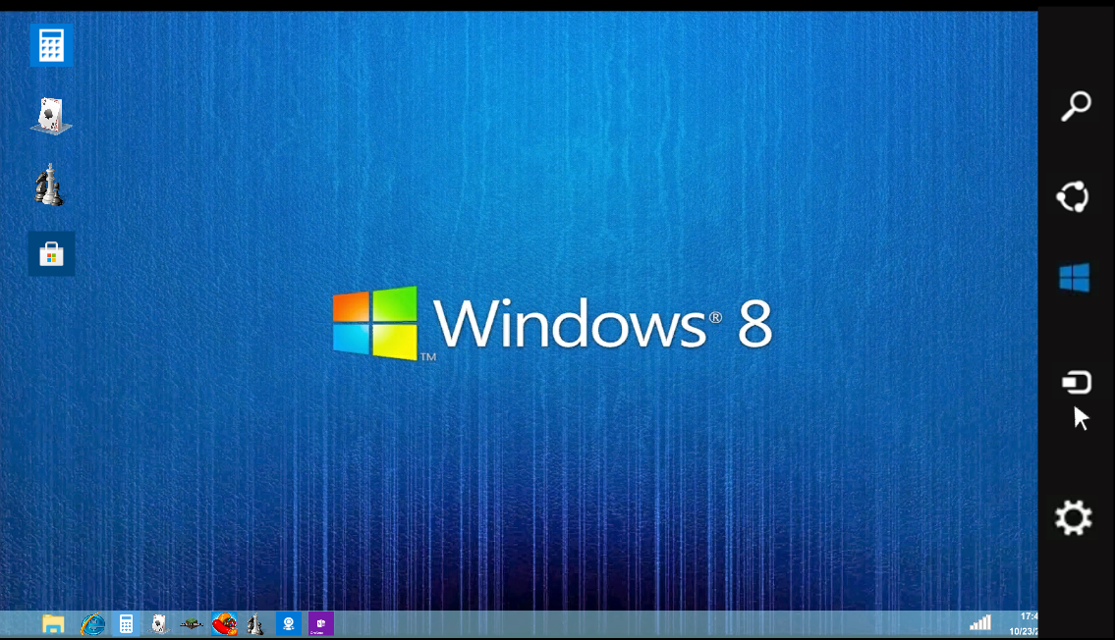Open the Settings charm gear
The width and height of the screenshot is (1115, 640).
coord(1073,518)
